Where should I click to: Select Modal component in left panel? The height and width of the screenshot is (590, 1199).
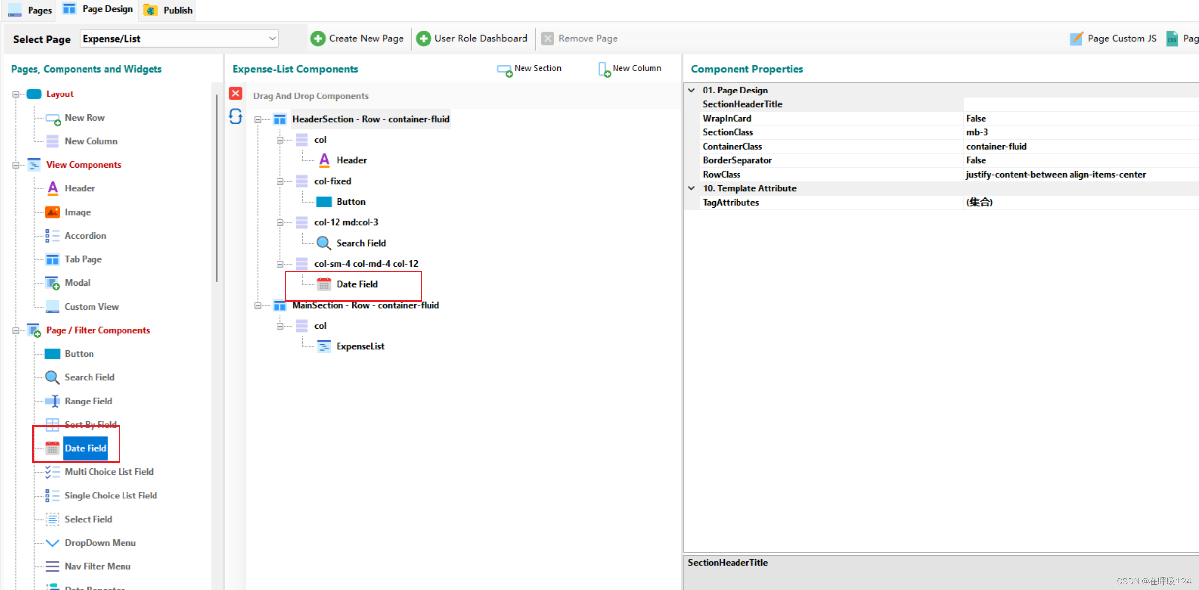77,283
